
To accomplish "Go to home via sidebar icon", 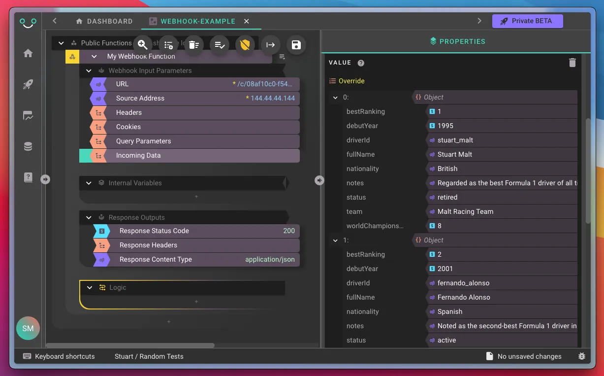I will coord(28,53).
